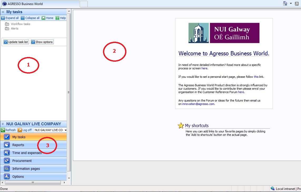301x192 pixels.
Task: Open the Options menu
Action: click(x=33, y=176)
